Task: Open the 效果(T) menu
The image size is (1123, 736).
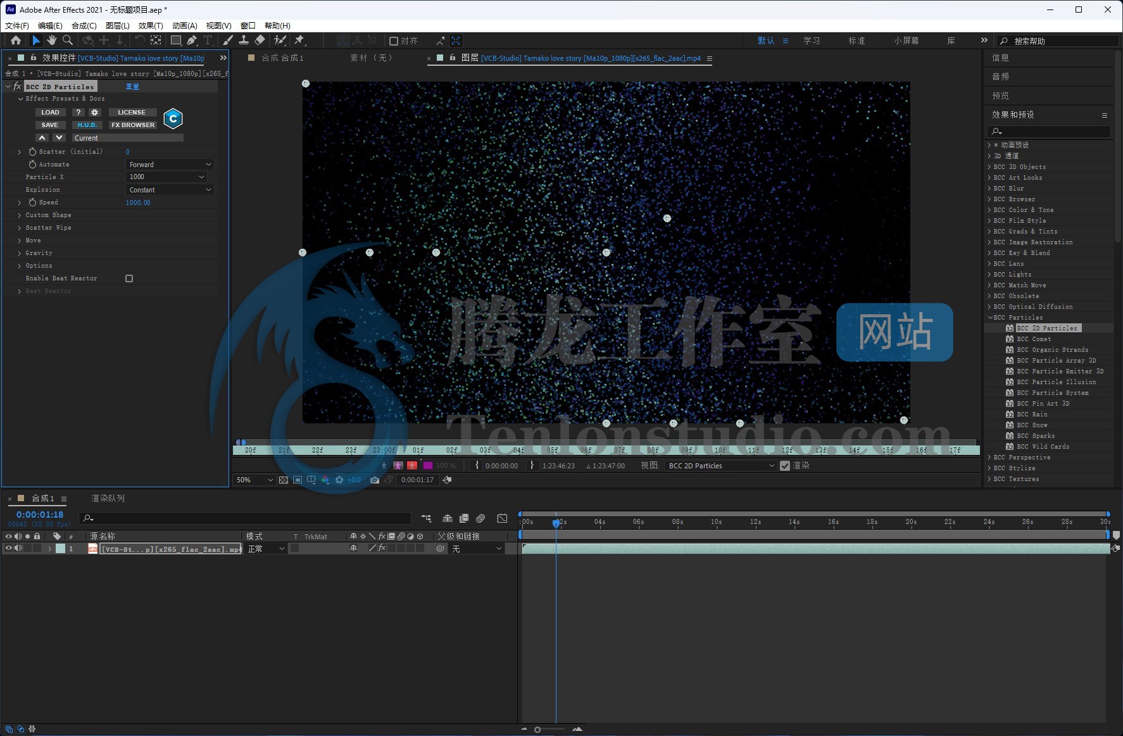Action: (151, 26)
